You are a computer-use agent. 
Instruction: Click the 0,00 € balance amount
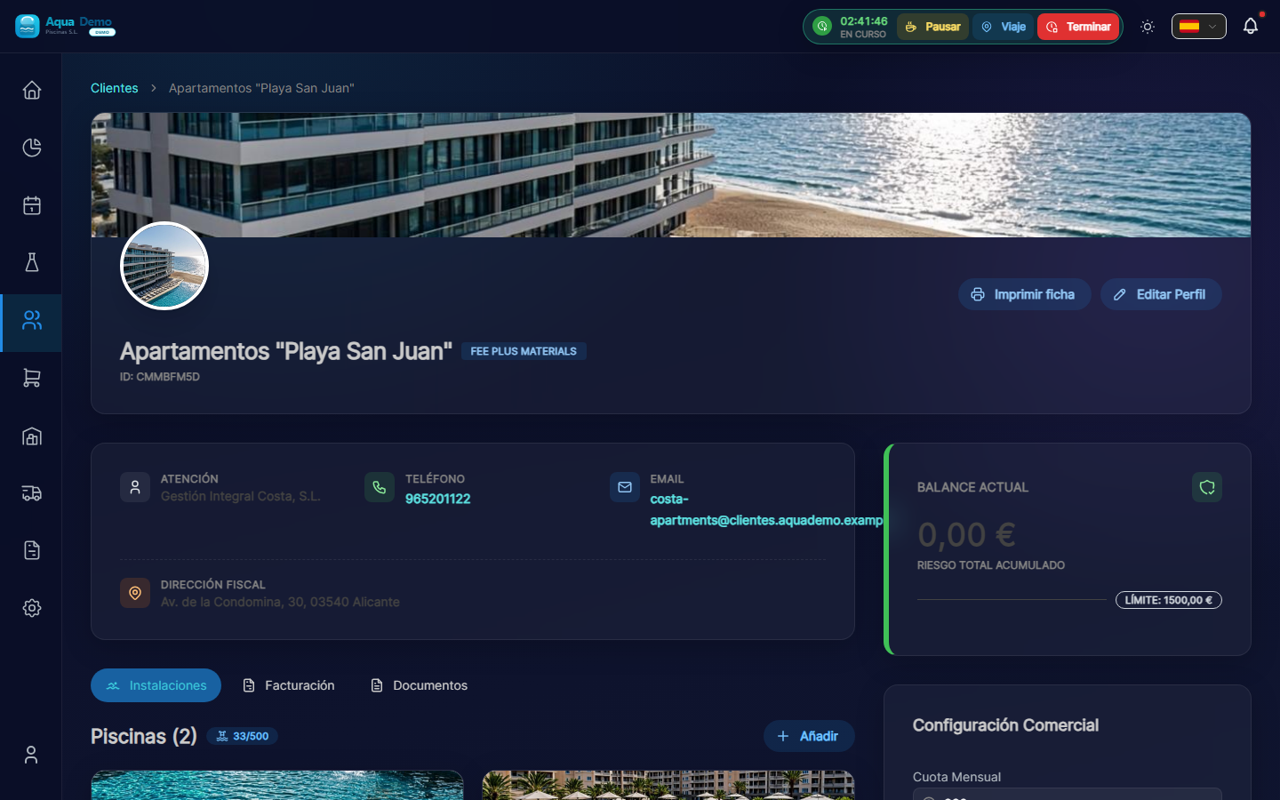click(966, 535)
